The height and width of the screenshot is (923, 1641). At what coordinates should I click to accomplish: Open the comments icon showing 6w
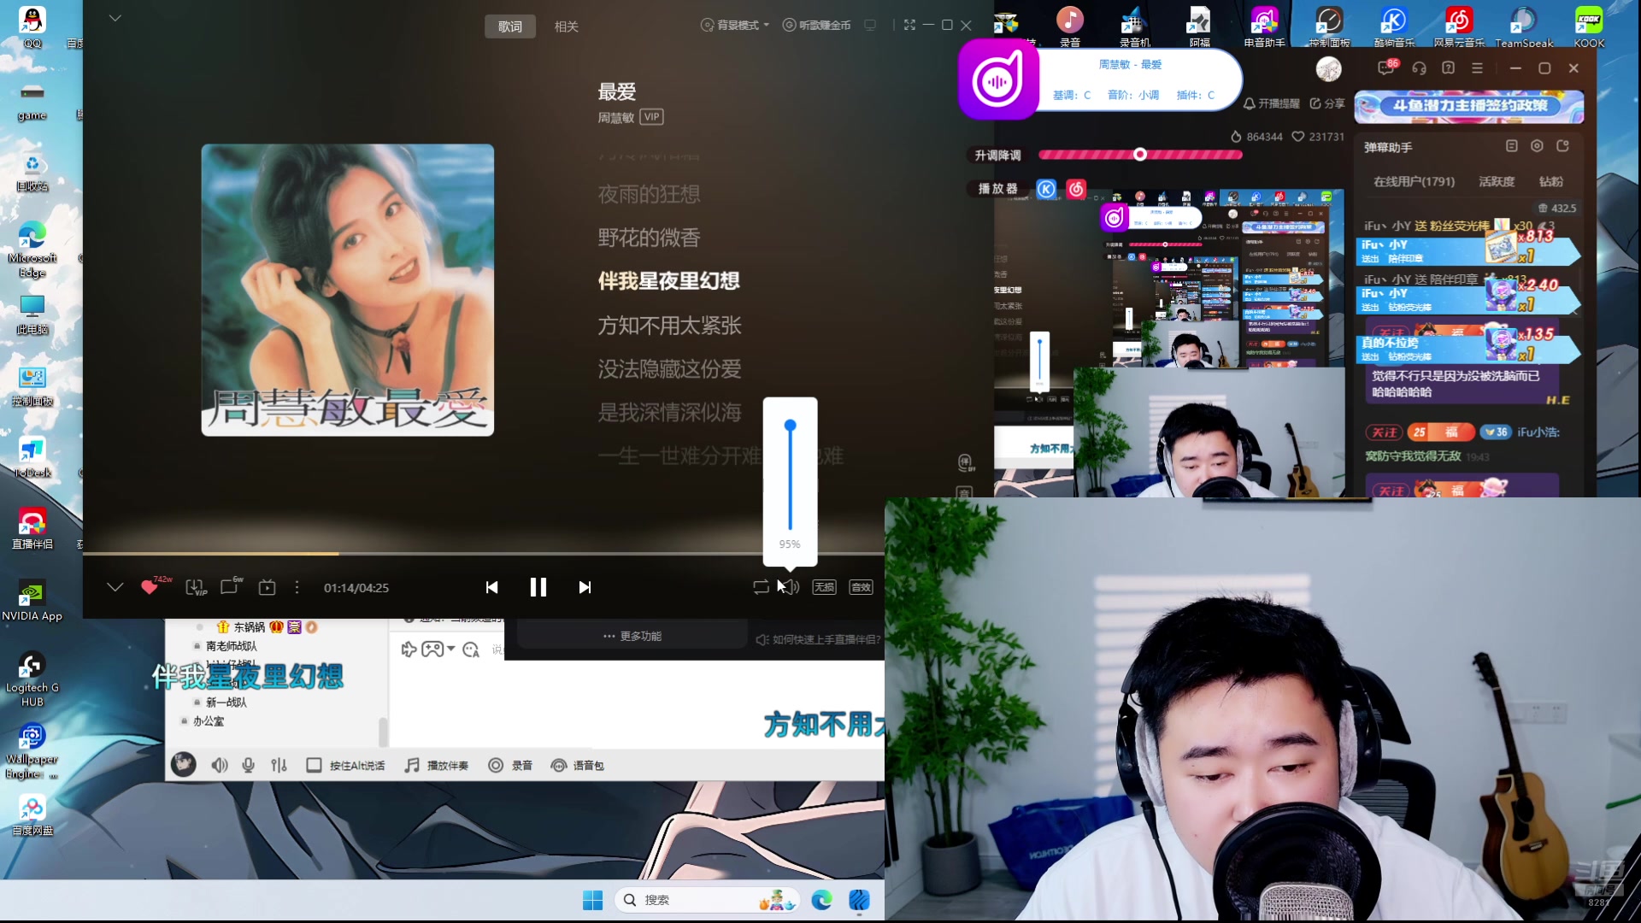coord(230,587)
